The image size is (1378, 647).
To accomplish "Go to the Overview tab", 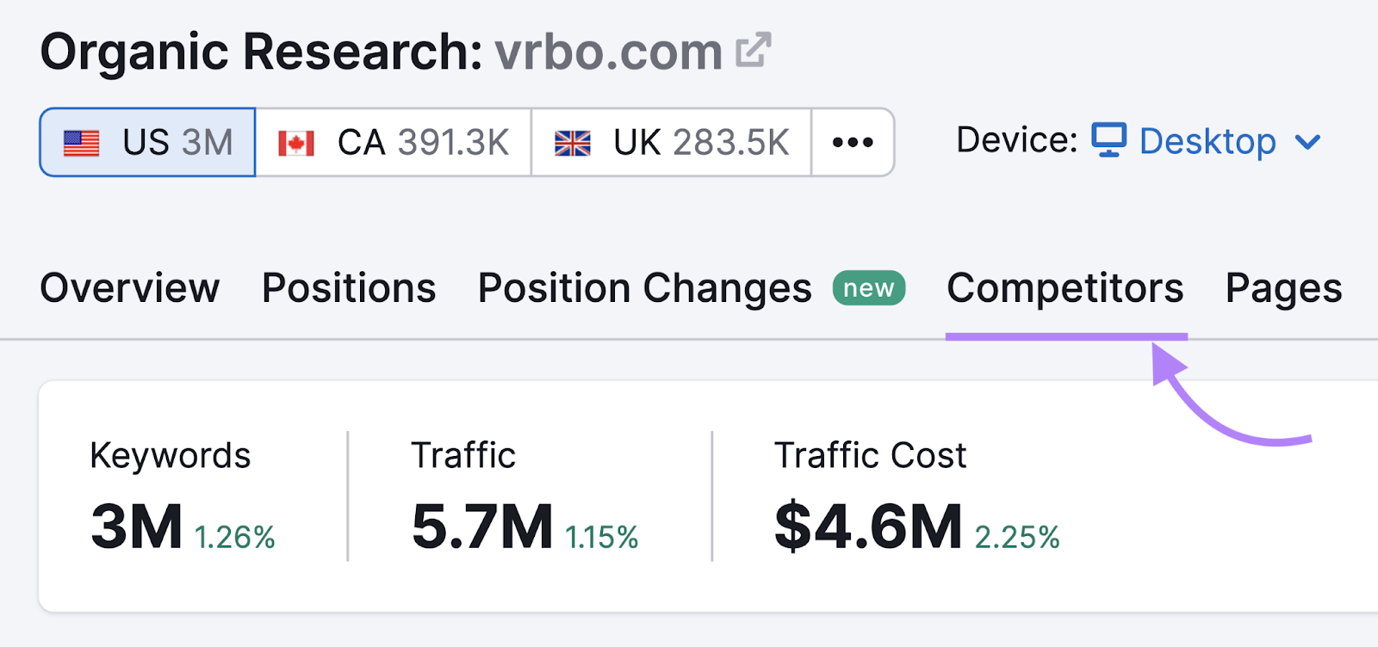I will (x=130, y=288).
